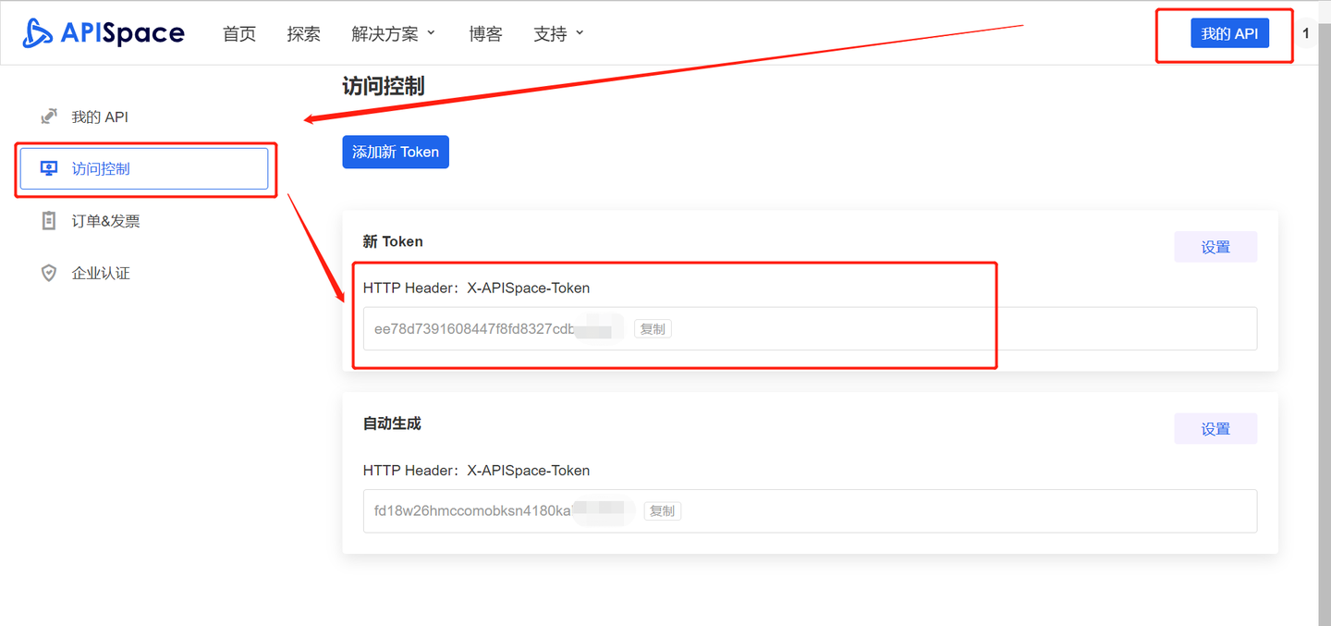Select the 我的 API sidebar icon
Viewport: 1331px width, 626px height.
tap(48, 116)
